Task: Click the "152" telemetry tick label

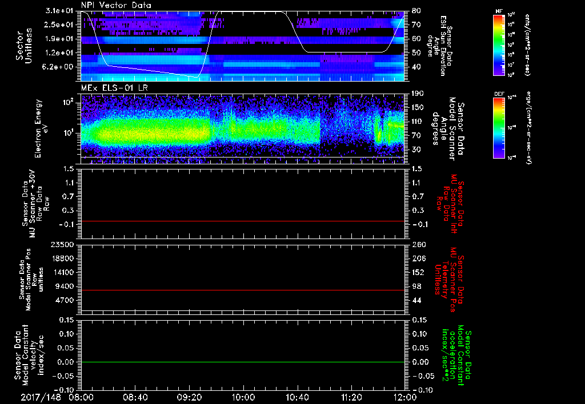Action: pos(418,272)
